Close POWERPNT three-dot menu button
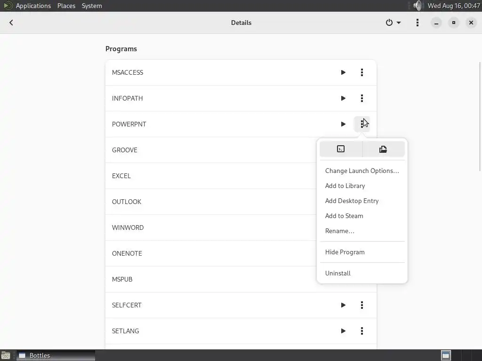482x361 pixels. 362,124
